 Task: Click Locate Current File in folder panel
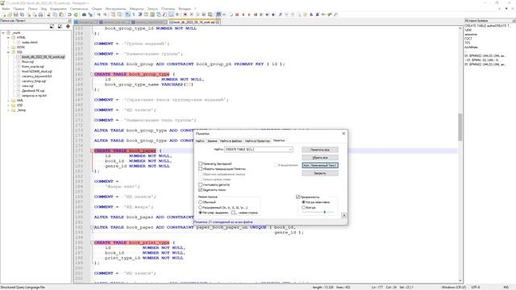pos(68,27)
